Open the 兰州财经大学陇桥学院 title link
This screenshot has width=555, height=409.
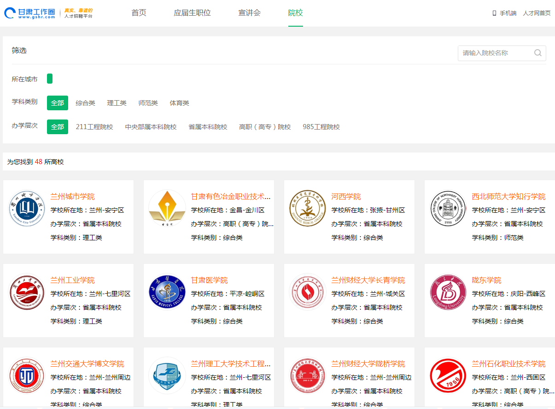coord(368,364)
